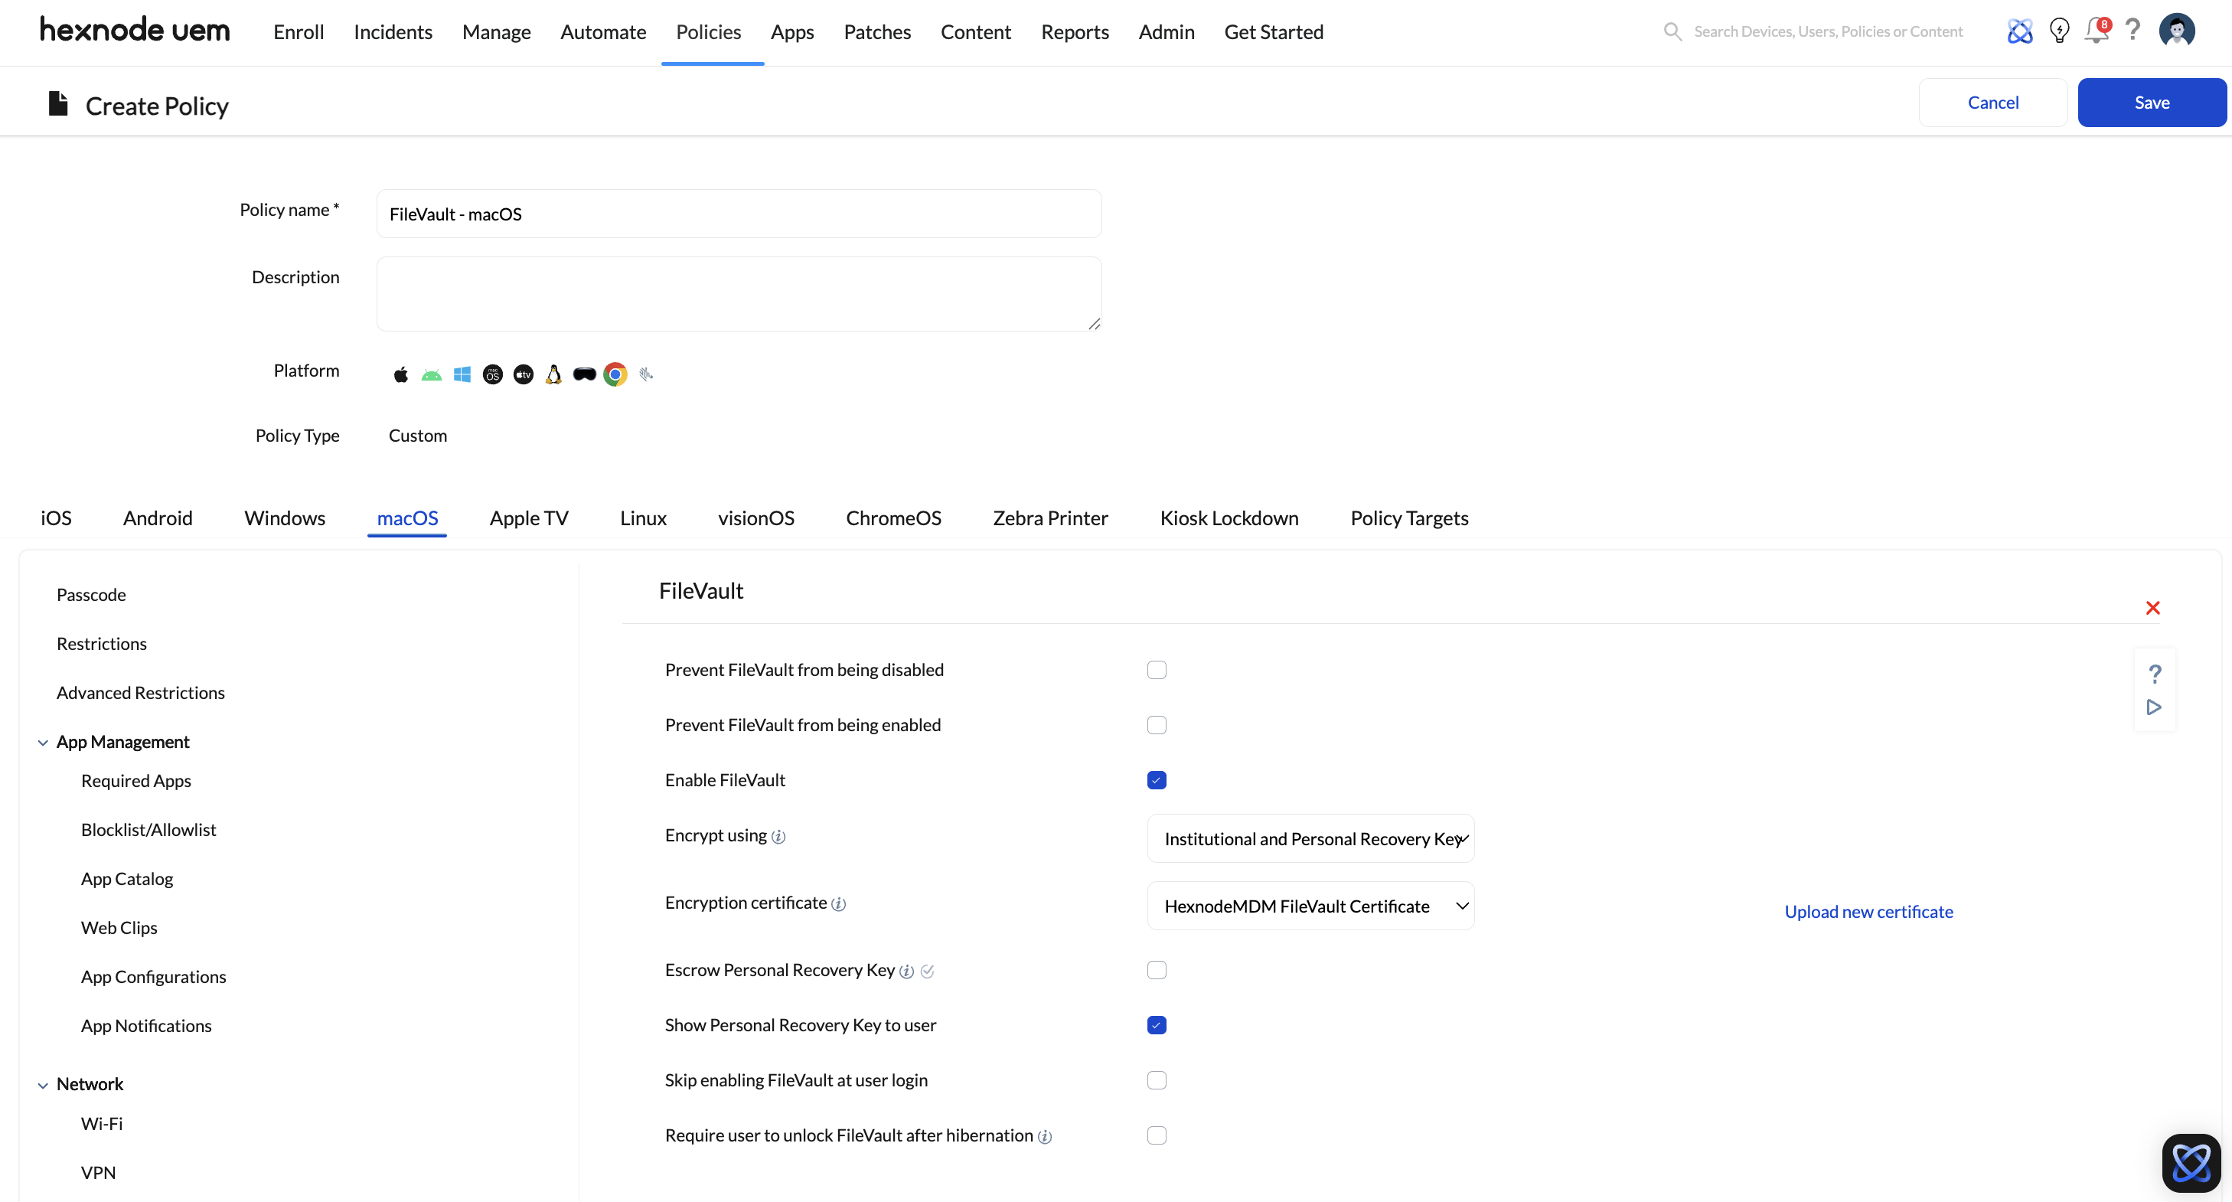Click the macOS platform icon
Viewport: 2232px width, 1202px height.
(x=492, y=374)
